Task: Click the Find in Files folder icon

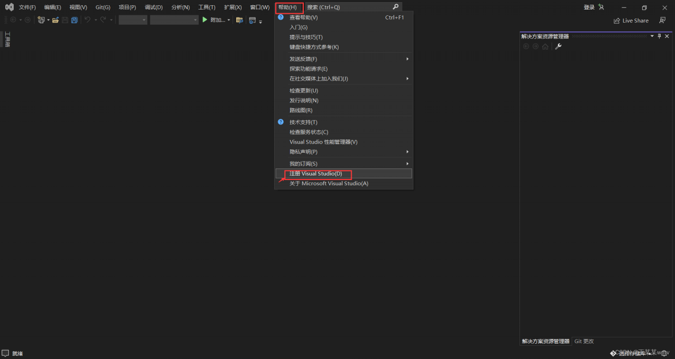Action: coord(239,20)
